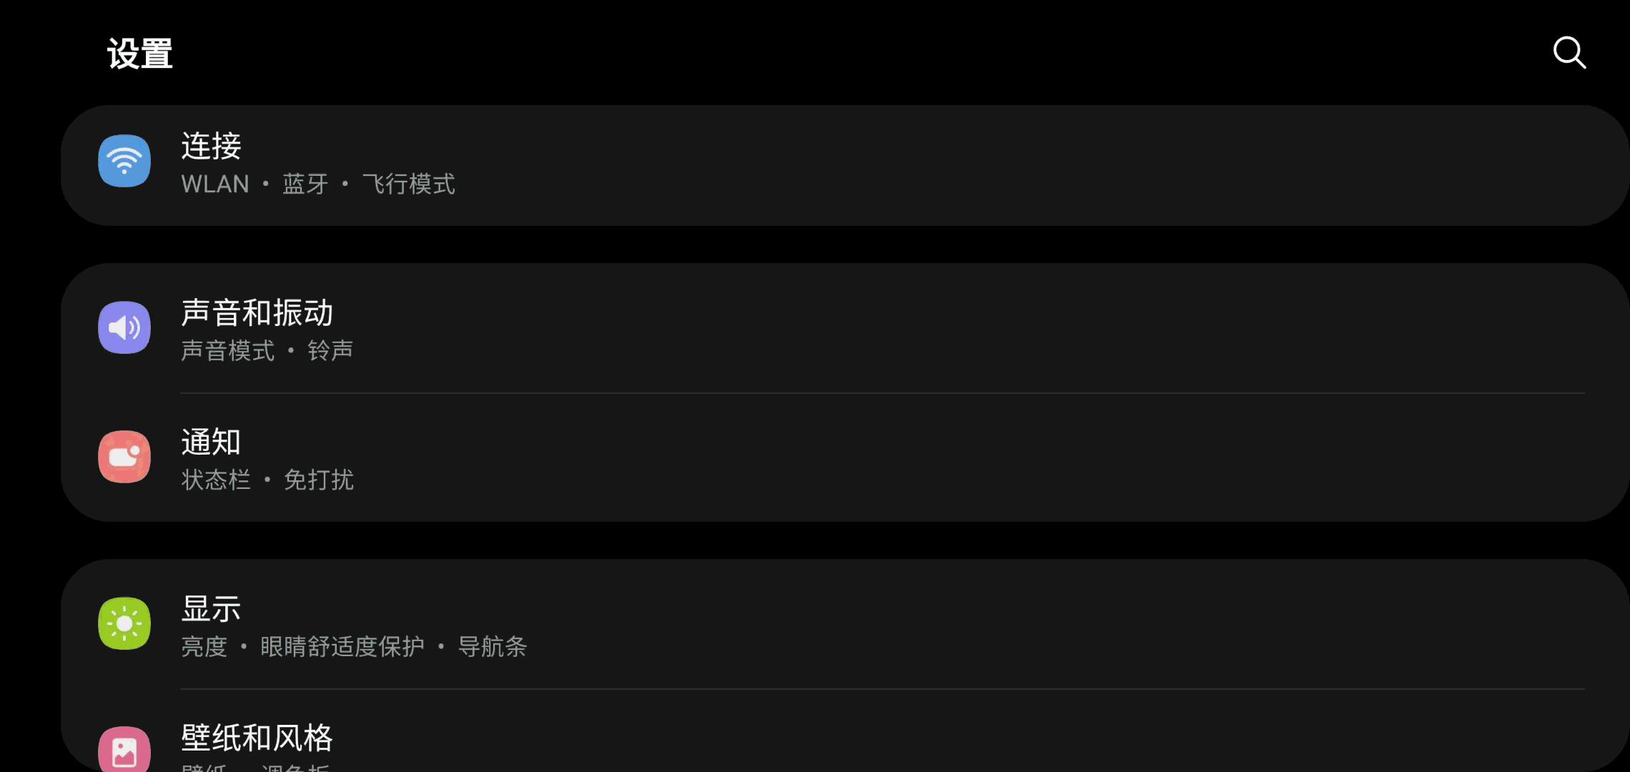Viewport: 1630px width, 772px height.
Task: Tap the green sun display icon
Action: [x=124, y=623]
